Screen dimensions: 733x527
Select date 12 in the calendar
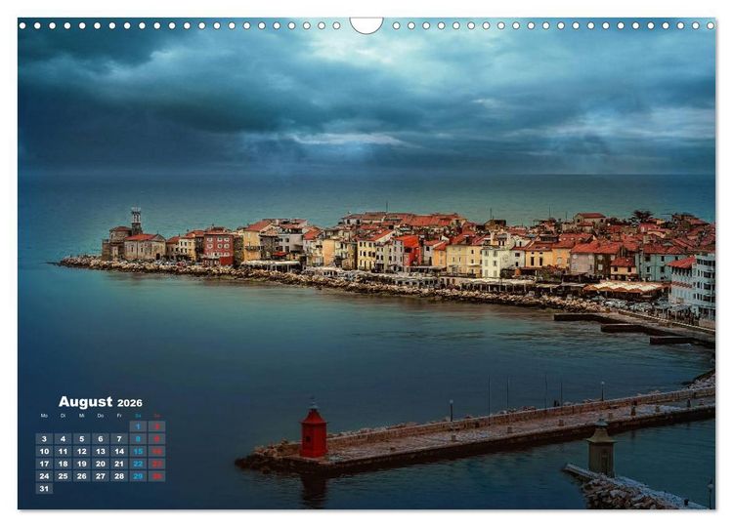pyautogui.click(x=82, y=452)
